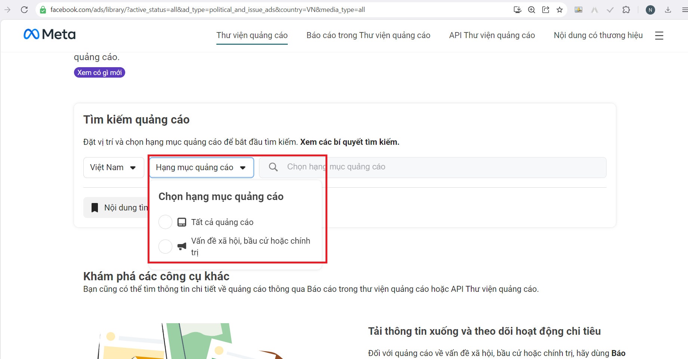Select the Tất cả quảng cáo radio button
Screen dimensions: 688x359
pos(165,222)
